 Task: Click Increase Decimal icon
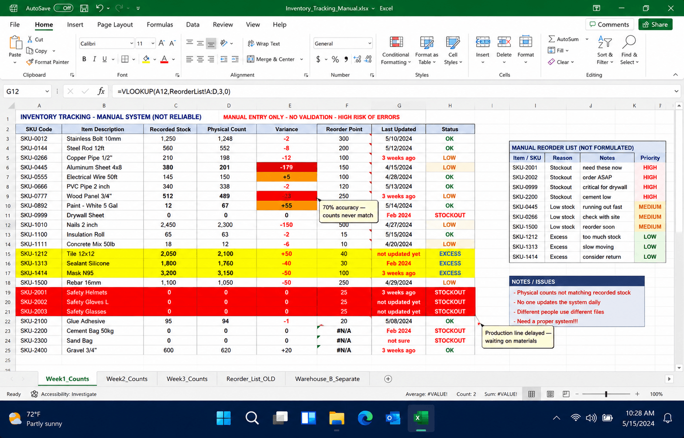point(357,59)
